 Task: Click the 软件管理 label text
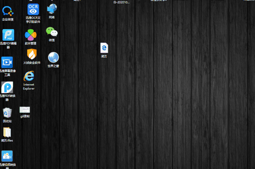tap(31, 43)
